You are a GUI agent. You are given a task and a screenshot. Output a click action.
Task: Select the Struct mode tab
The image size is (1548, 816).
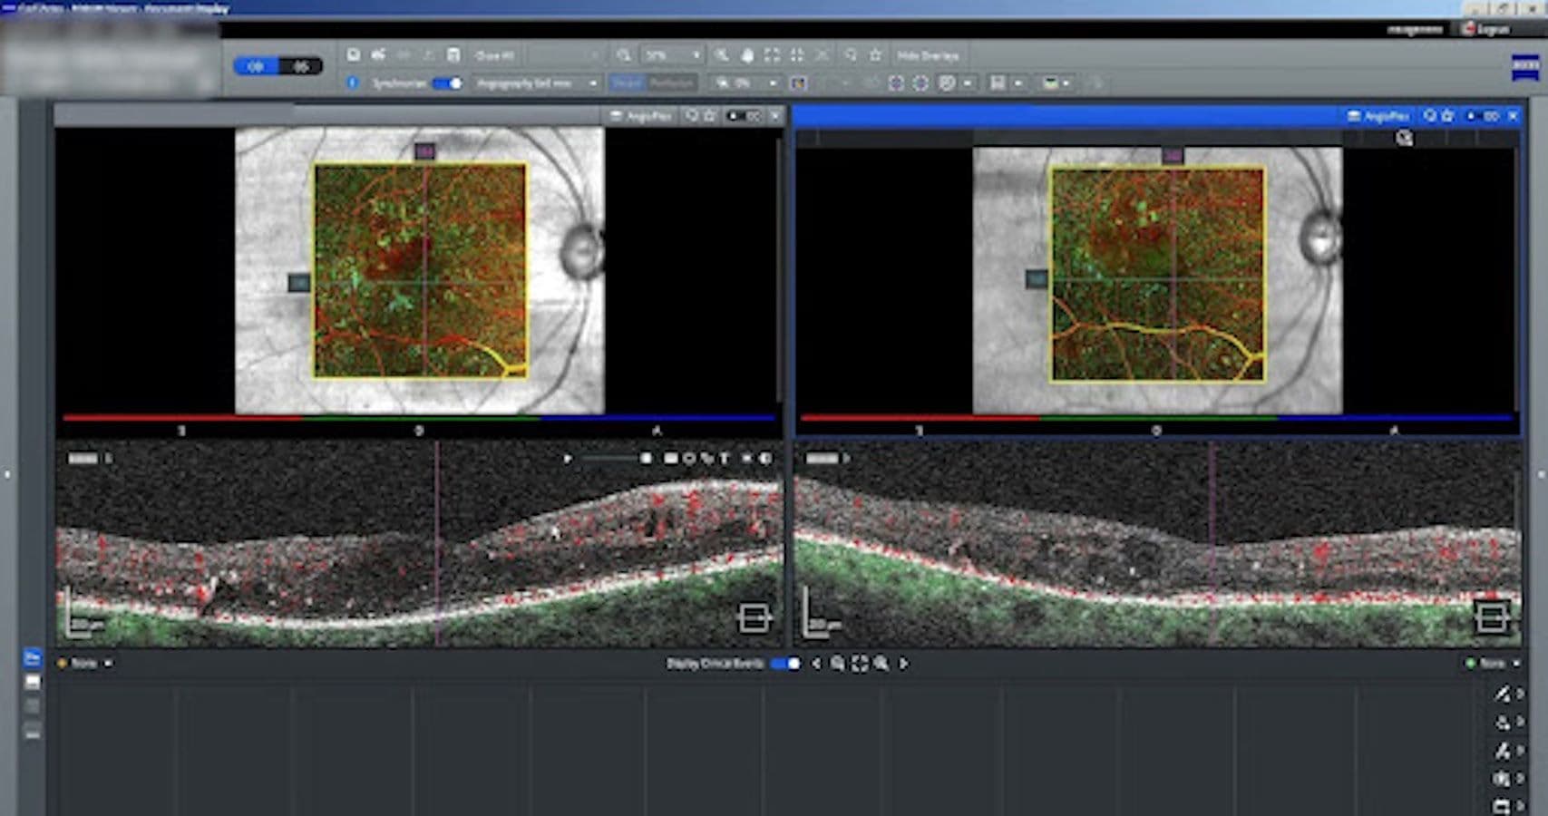pyautogui.click(x=627, y=82)
